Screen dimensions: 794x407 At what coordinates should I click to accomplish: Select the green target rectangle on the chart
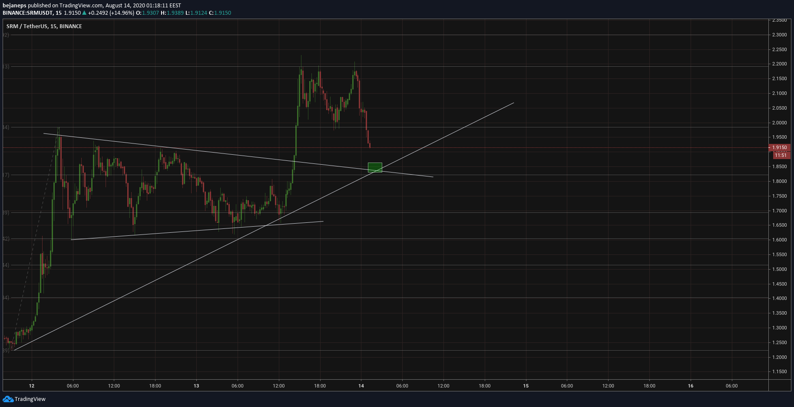click(375, 167)
